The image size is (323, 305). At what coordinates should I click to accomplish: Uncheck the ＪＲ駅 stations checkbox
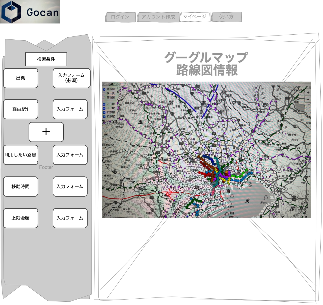pos(104,108)
